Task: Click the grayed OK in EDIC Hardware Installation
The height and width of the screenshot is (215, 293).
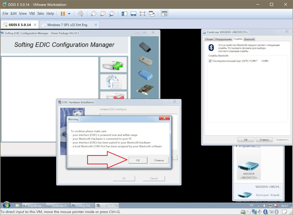Action: click(x=124, y=178)
